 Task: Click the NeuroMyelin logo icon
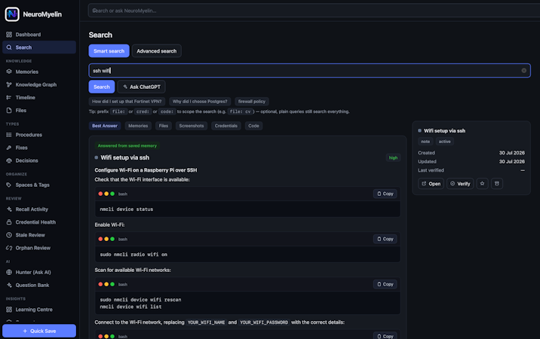point(12,14)
